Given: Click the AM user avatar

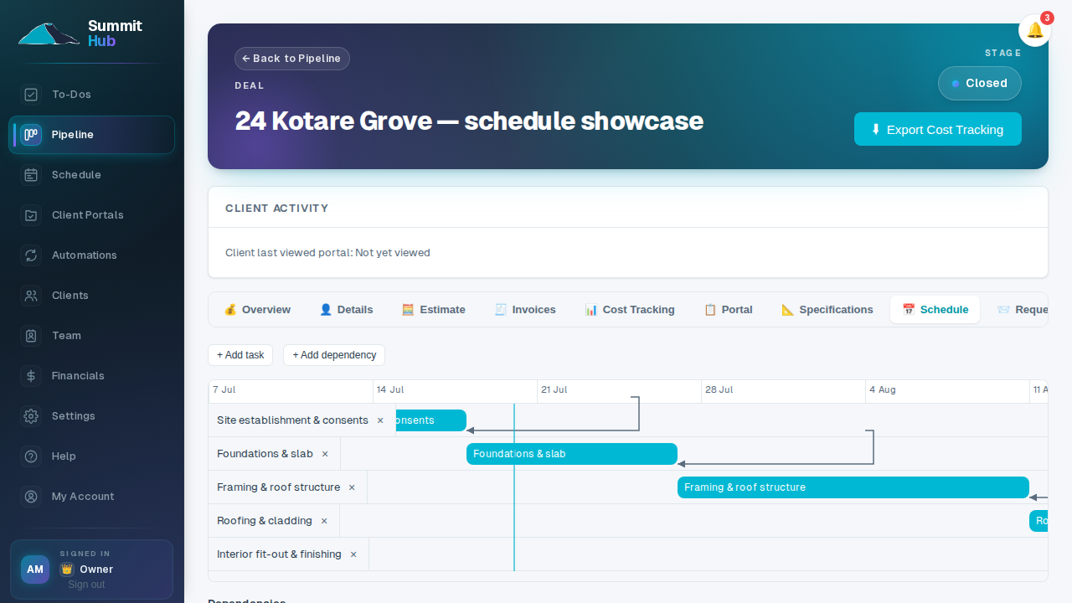Looking at the screenshot, I should pyautogui.click(x=35, y=569).
